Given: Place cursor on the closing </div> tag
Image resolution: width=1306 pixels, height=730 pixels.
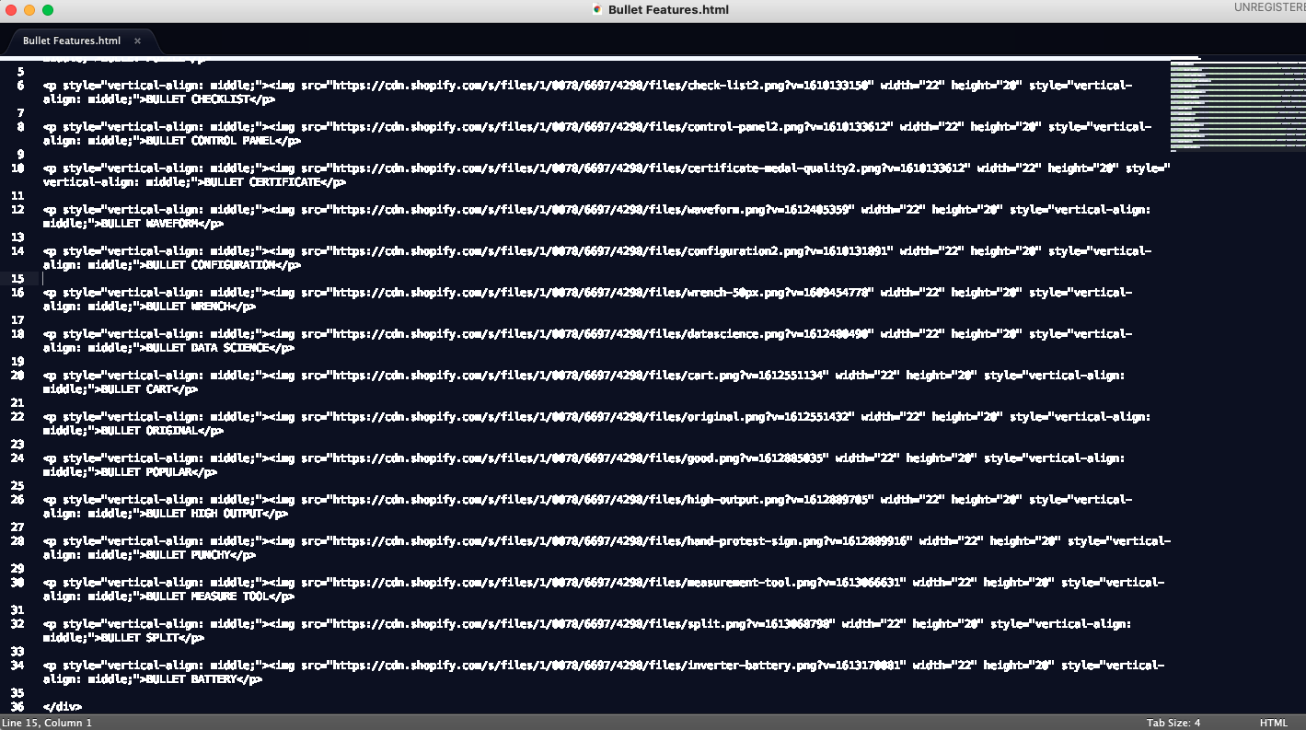Looking at the screenshot, I should (63, 707).
